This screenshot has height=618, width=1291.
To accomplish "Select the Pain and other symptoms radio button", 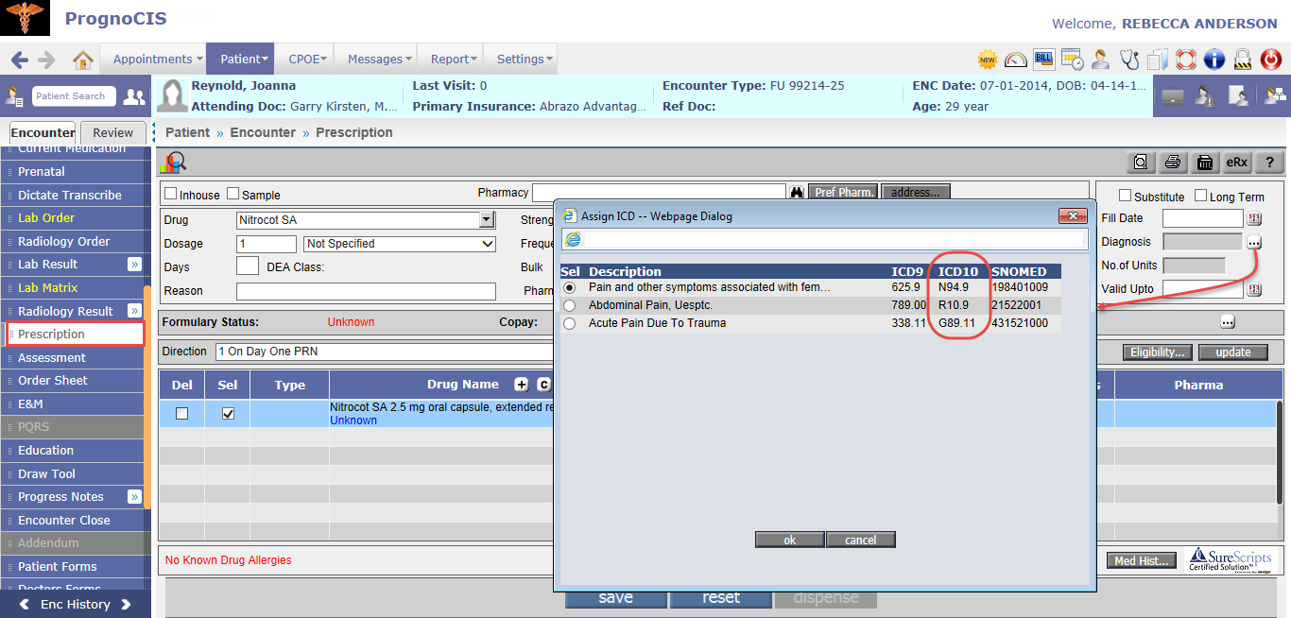I will tap(569, 287).
